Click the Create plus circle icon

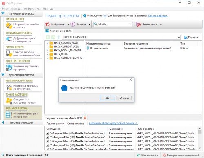(73, 24)
